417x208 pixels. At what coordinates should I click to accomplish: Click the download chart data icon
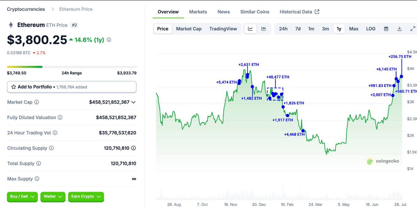400,29
